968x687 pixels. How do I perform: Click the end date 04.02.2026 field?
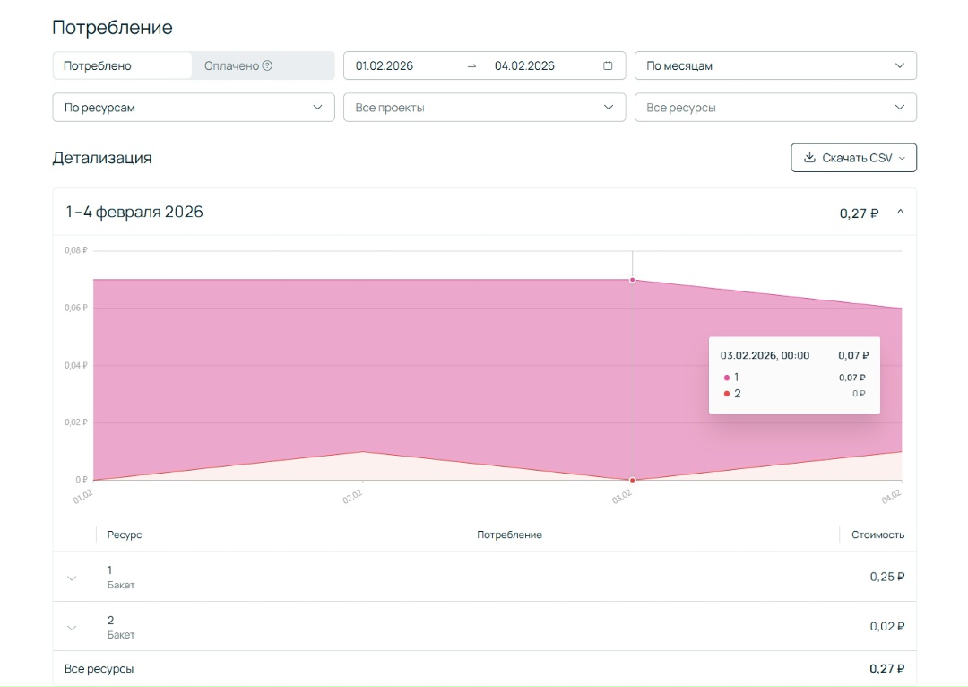click(x=524, y=65)
